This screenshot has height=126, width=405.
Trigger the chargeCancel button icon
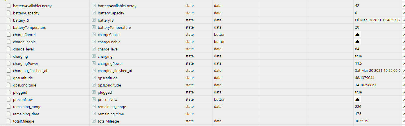(x=357, y=35)
